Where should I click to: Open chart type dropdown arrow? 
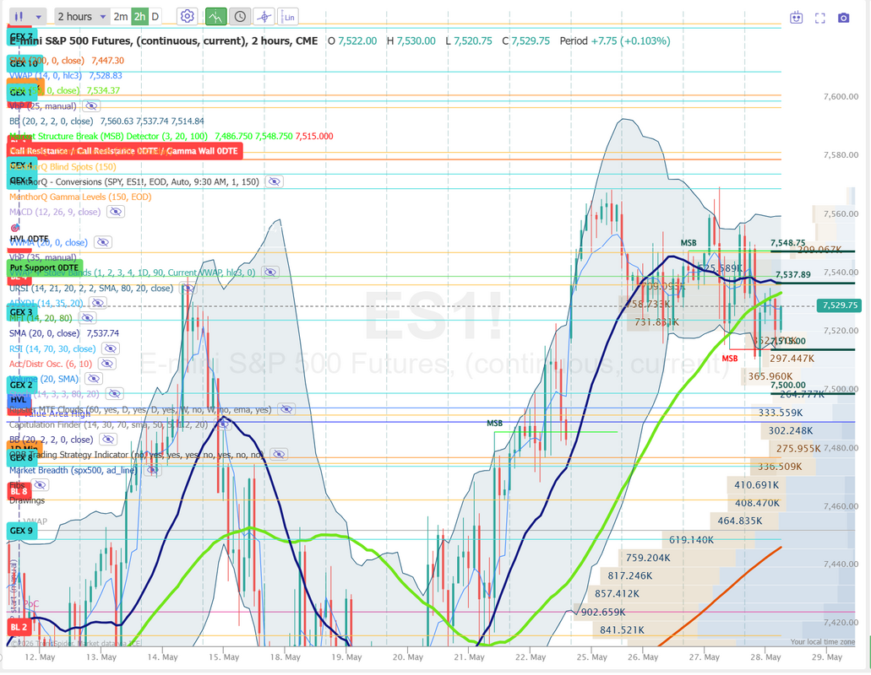[38, 17]
